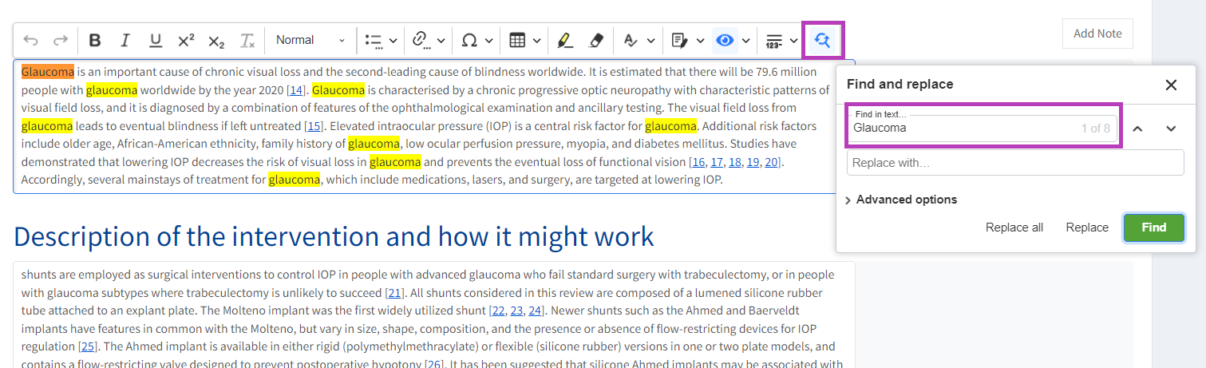Open the special characters omega dropdown
The height and width of the screenshot is (368, 1206).
477,41
